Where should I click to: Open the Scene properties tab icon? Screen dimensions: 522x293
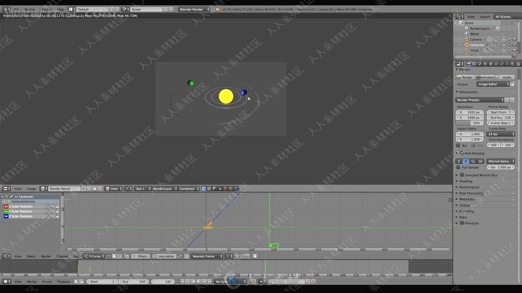click(480, 64)
